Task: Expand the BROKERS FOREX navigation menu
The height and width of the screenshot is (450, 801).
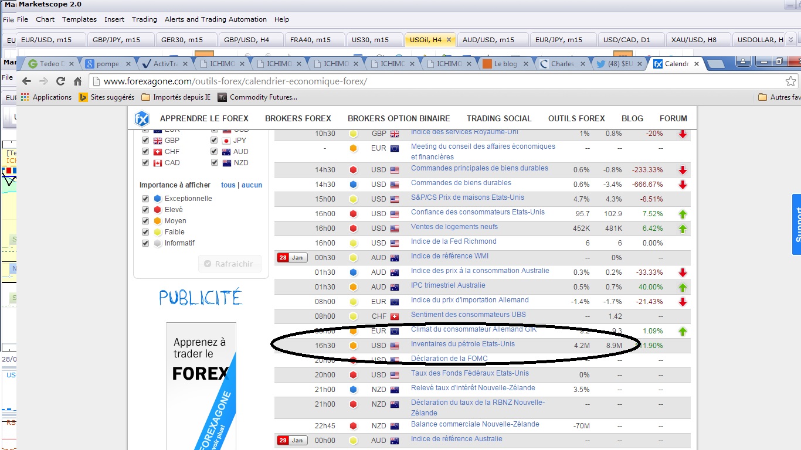Action: point(298,118)
